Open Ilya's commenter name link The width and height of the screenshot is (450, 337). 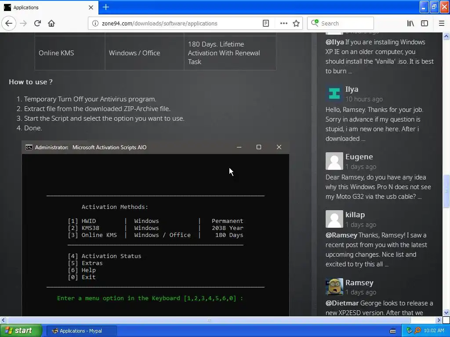point(352,89)
